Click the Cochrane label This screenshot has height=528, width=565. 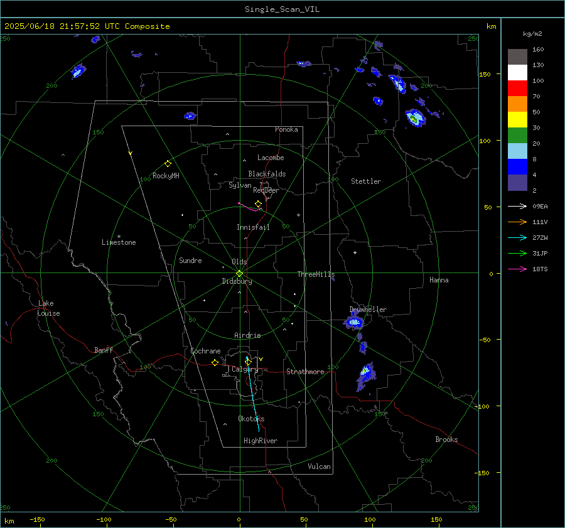[x=205, y=351]
